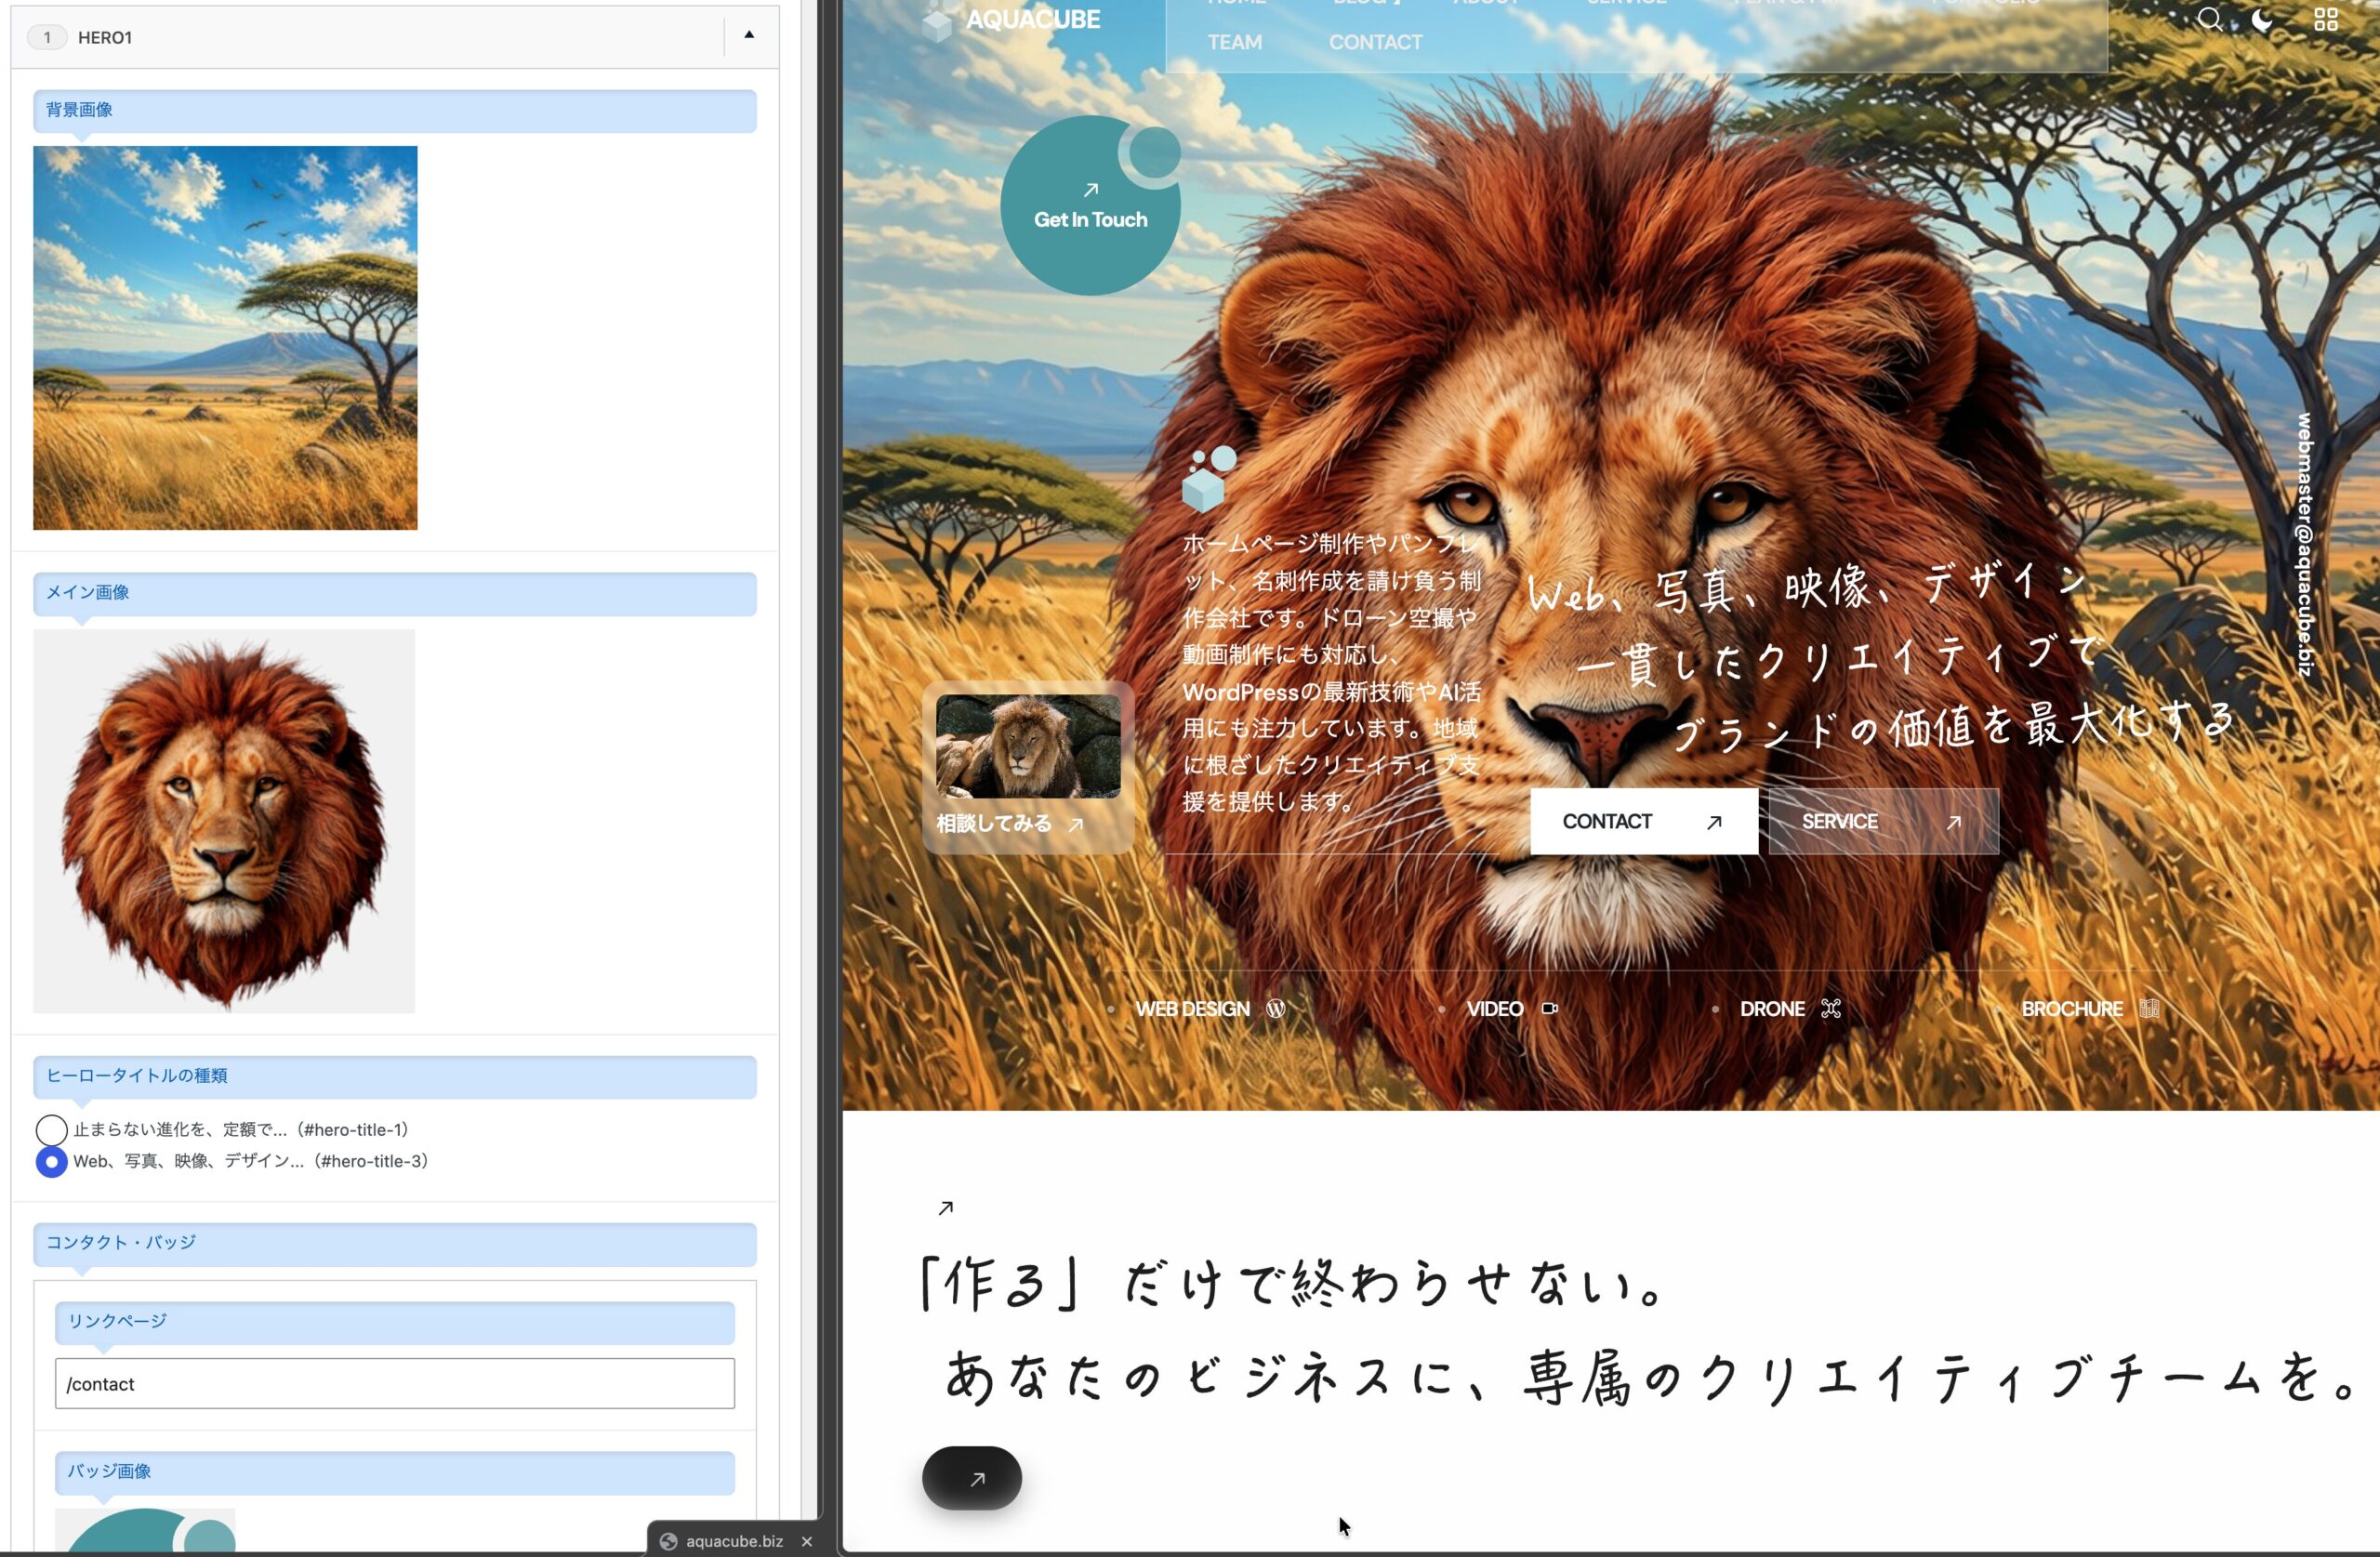Screen dimensions: 2380x1557
Task: Open the grid menu icon in header
Action: coord(2326,19)
